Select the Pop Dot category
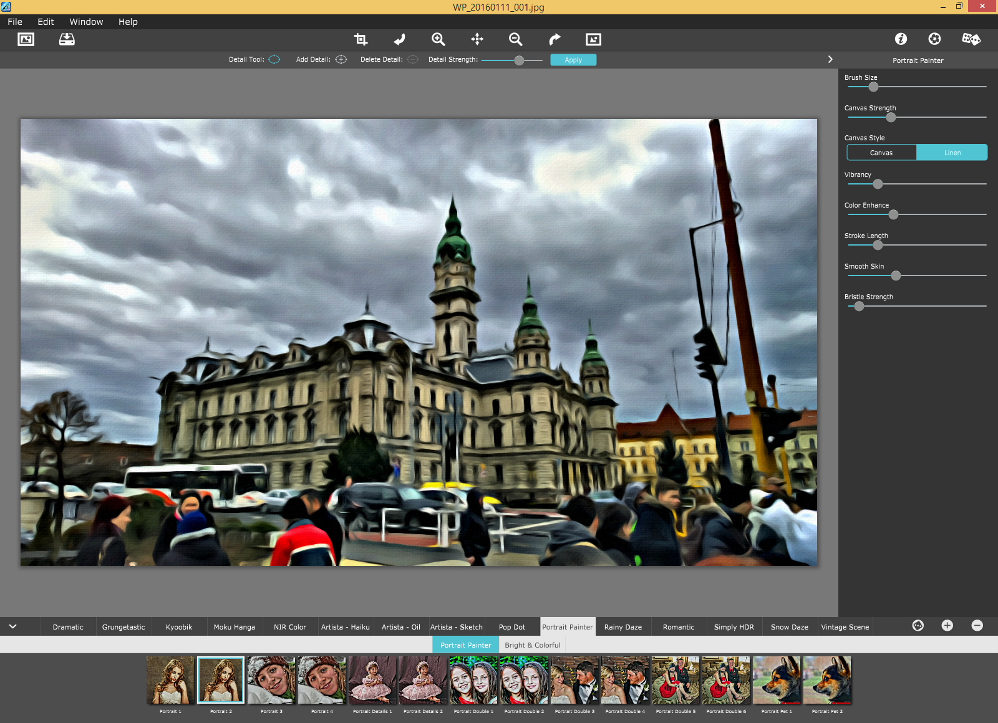This screenshot has height=723, width=998. (x=512, y=627)
